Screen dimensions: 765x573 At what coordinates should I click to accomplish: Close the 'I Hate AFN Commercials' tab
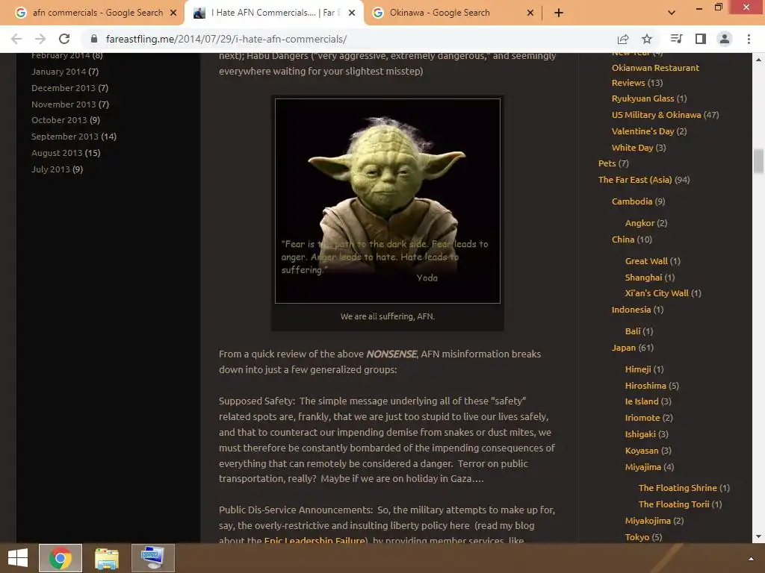352,13
